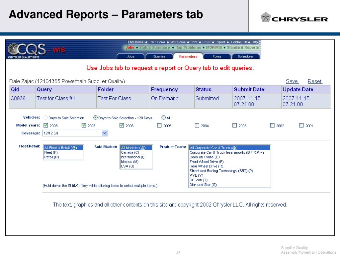This screenshot has width=340, height=255.
Task: Open the Help link
Action: coord(255,42)
